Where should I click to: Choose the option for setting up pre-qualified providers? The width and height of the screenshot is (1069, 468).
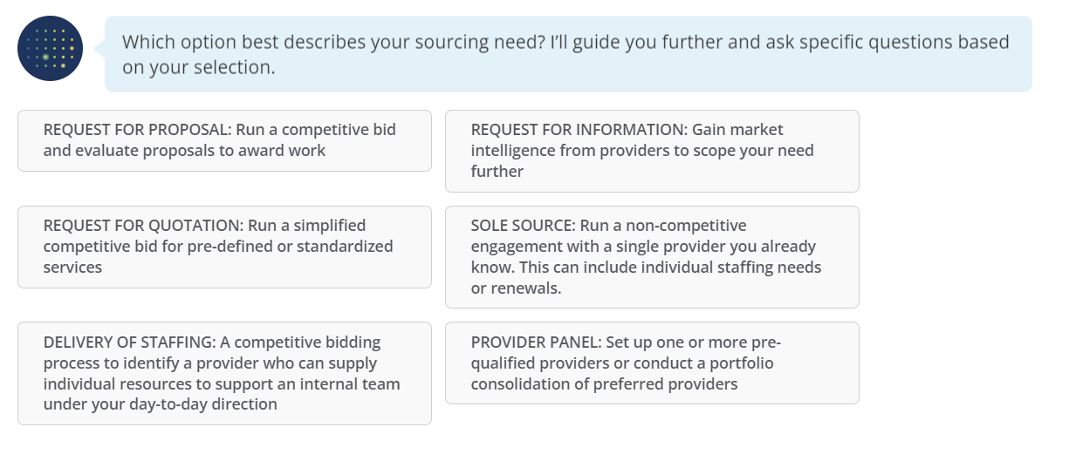point(652,363)
